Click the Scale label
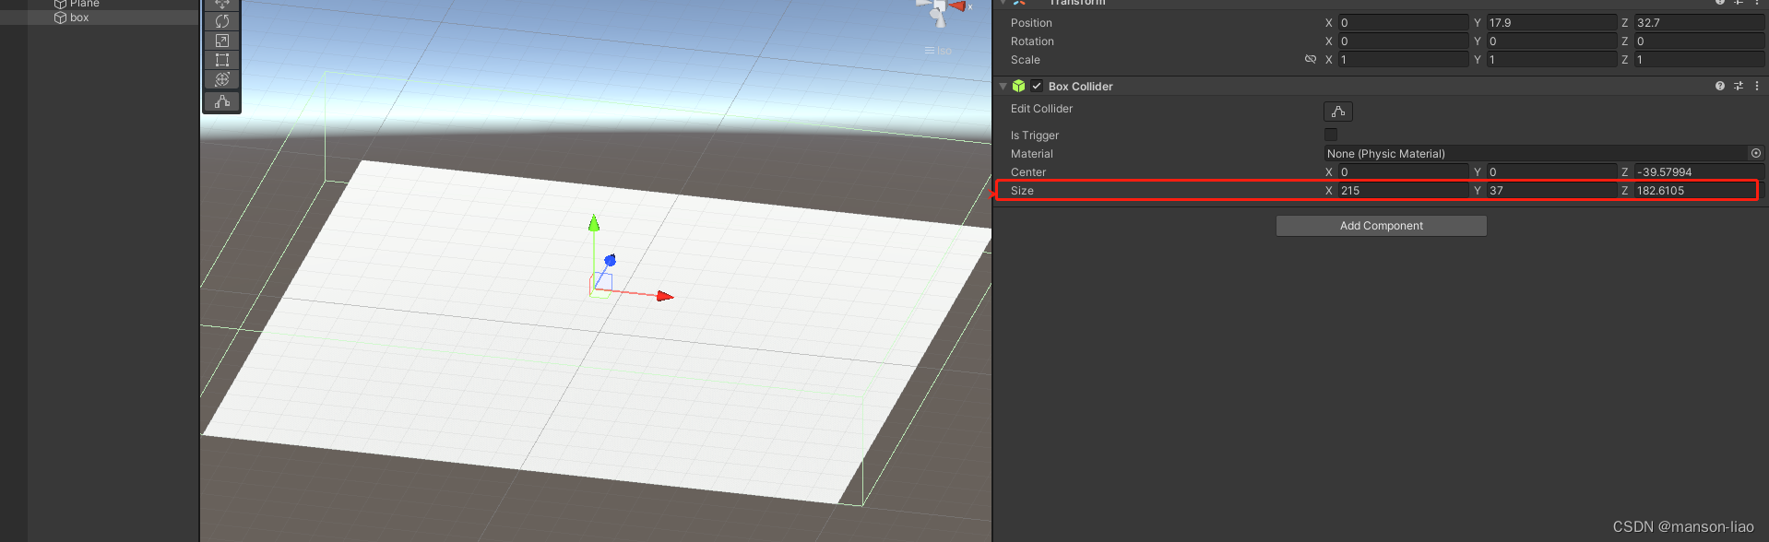Viewport: 1769px width, 542px height. tap(1026, 59)
